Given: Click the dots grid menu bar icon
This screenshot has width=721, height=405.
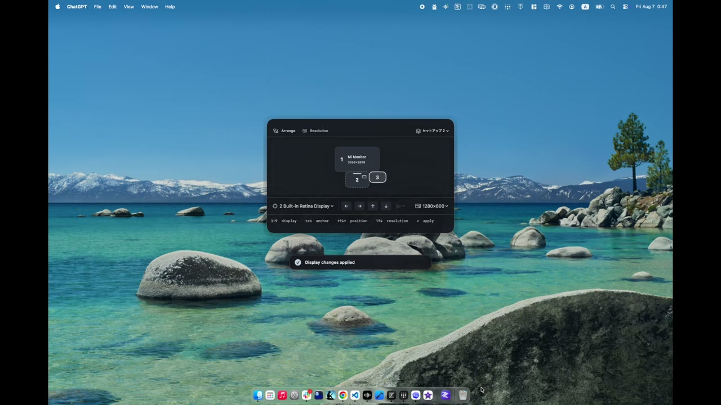Looking at the screenshot, I should tap(508, 7).
